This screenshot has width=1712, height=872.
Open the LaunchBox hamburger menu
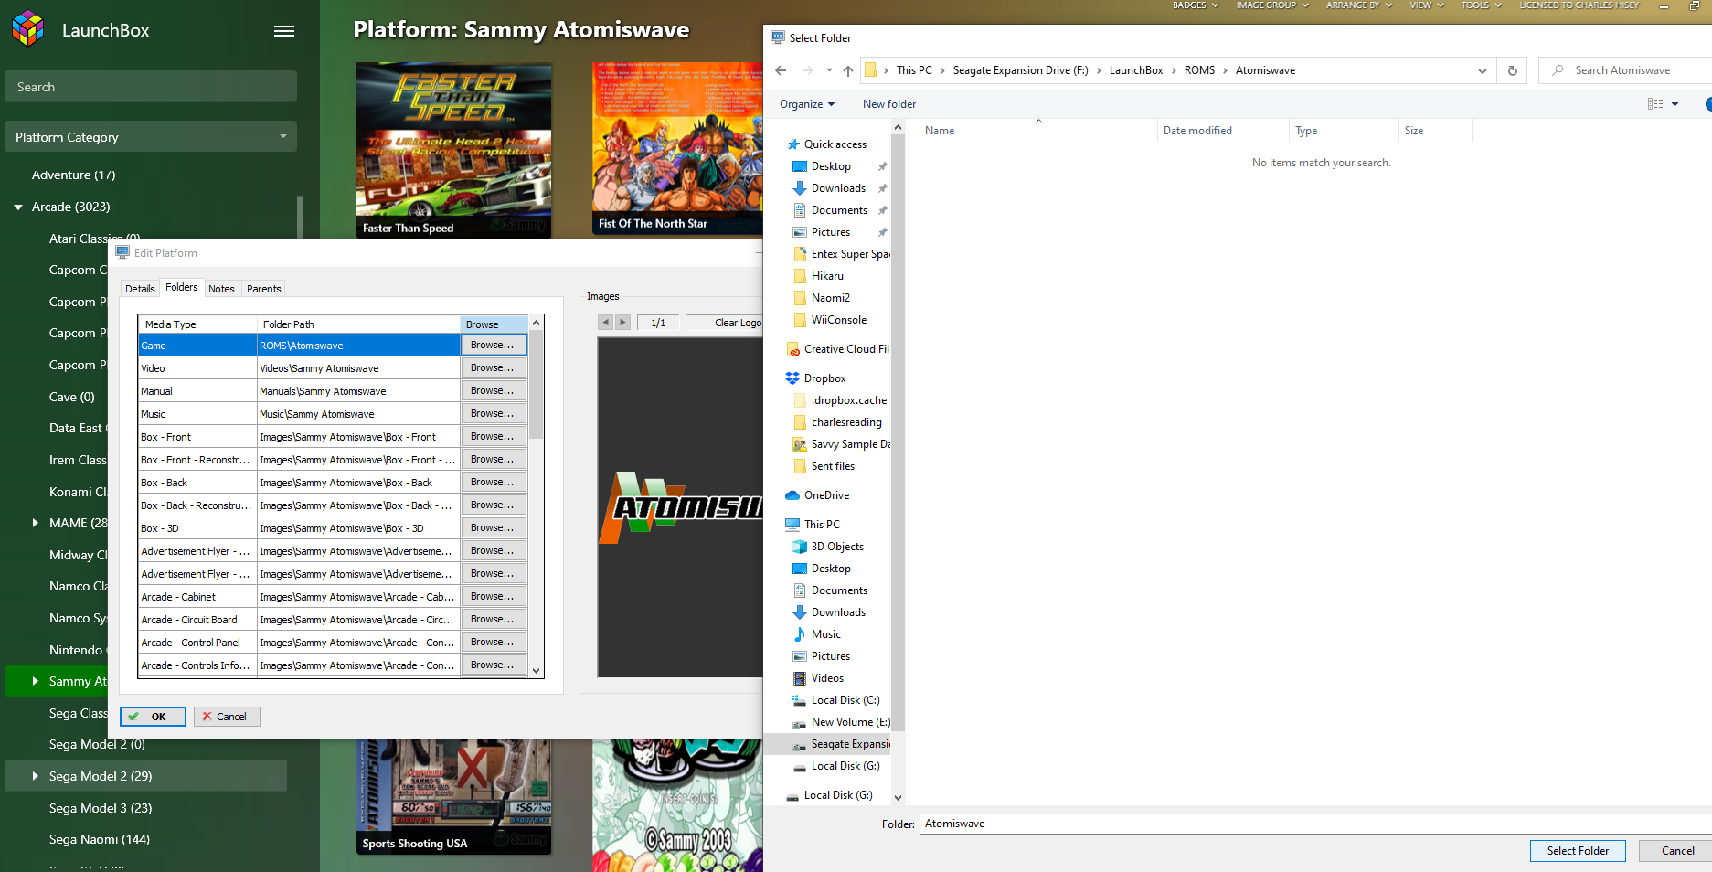point(284,30)
